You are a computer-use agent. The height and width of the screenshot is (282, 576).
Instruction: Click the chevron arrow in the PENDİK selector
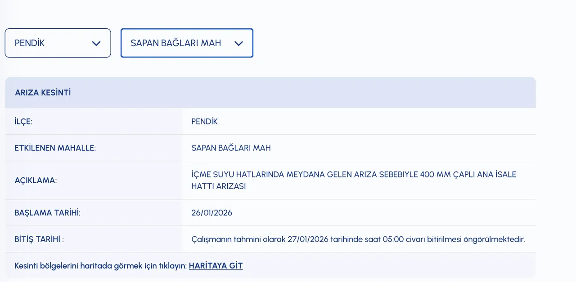point(96,44)
